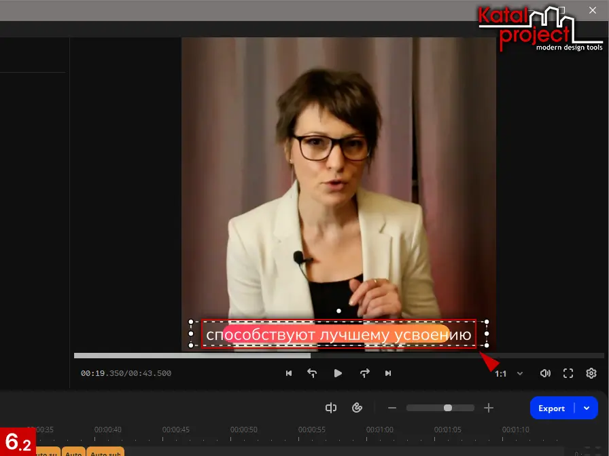
Task: Click the blue Export button
Action: tap(551, 408)
